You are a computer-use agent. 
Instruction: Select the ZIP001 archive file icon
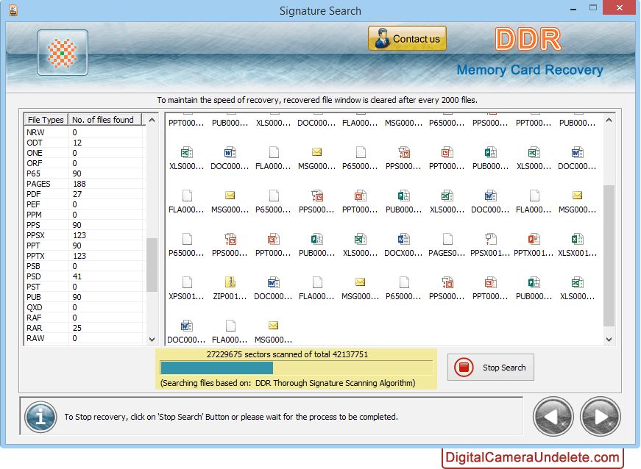pyautogui.click(x=230, y=282)
